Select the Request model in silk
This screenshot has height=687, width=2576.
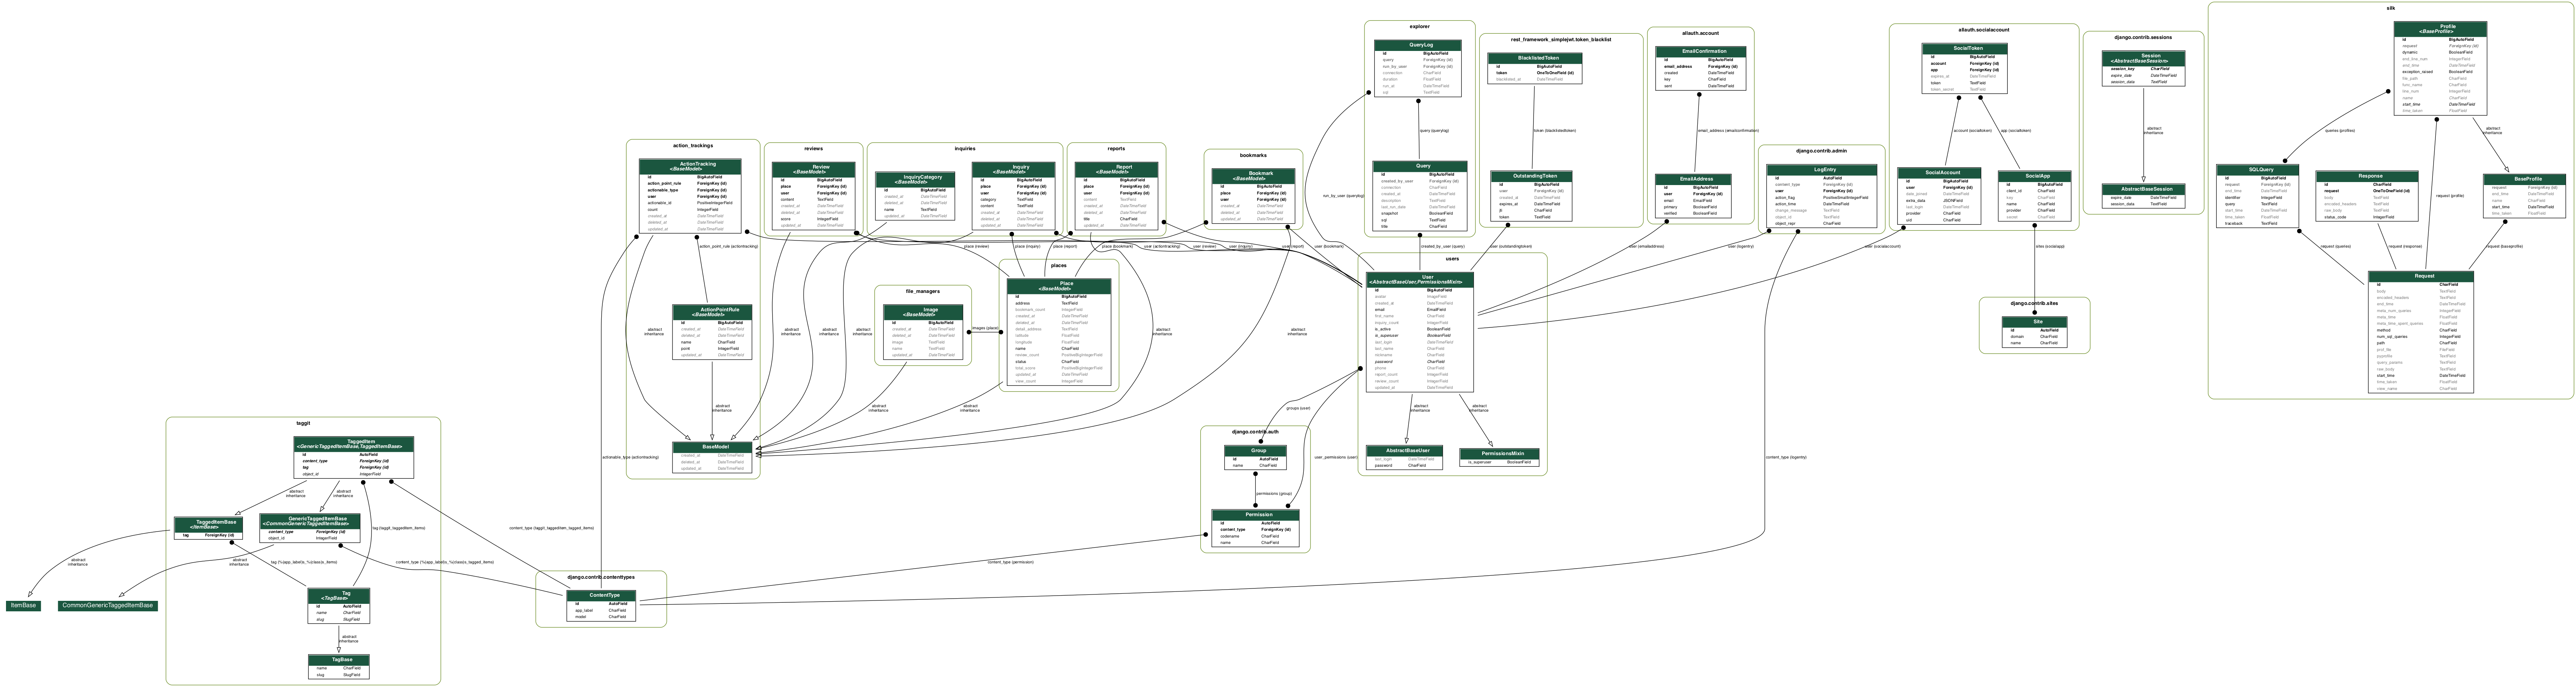click(2424, 276)
